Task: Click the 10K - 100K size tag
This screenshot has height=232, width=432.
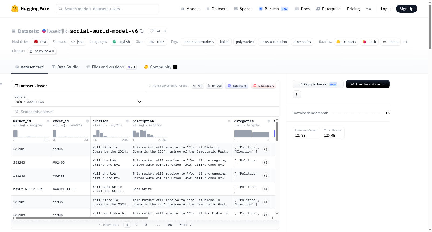Action: (156, 42)
